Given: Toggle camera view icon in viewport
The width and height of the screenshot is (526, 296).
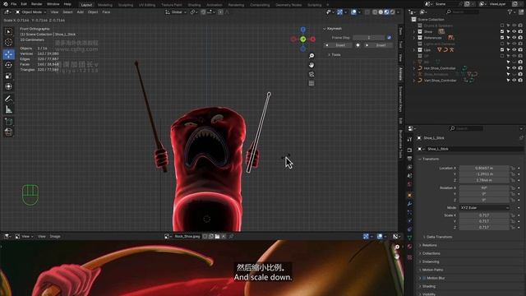Looking at the screenshot, I should (311, 74).
